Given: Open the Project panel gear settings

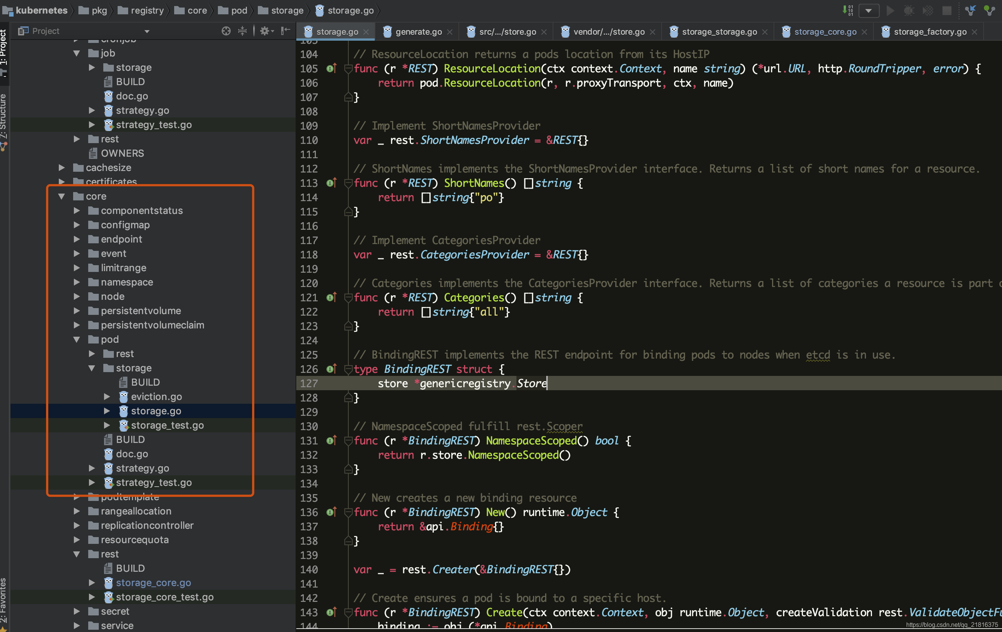Looking at the screenshot, I should coord(266,31).
